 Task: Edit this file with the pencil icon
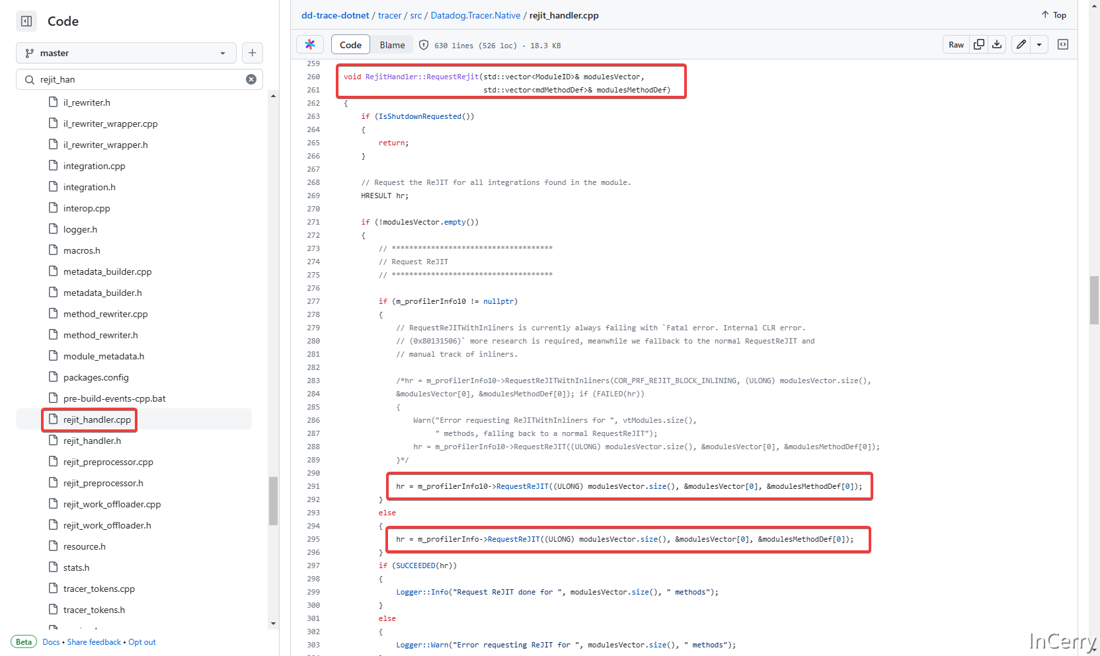tap(1021, 44)
